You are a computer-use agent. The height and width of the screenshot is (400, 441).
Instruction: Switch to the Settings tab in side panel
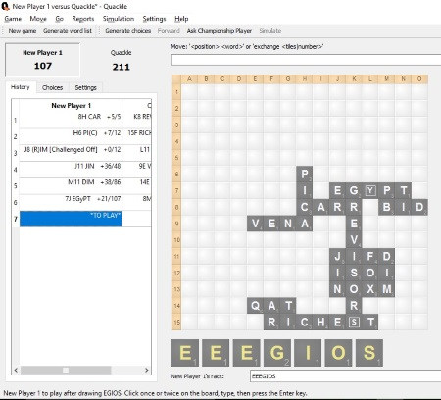coord(85,87)
